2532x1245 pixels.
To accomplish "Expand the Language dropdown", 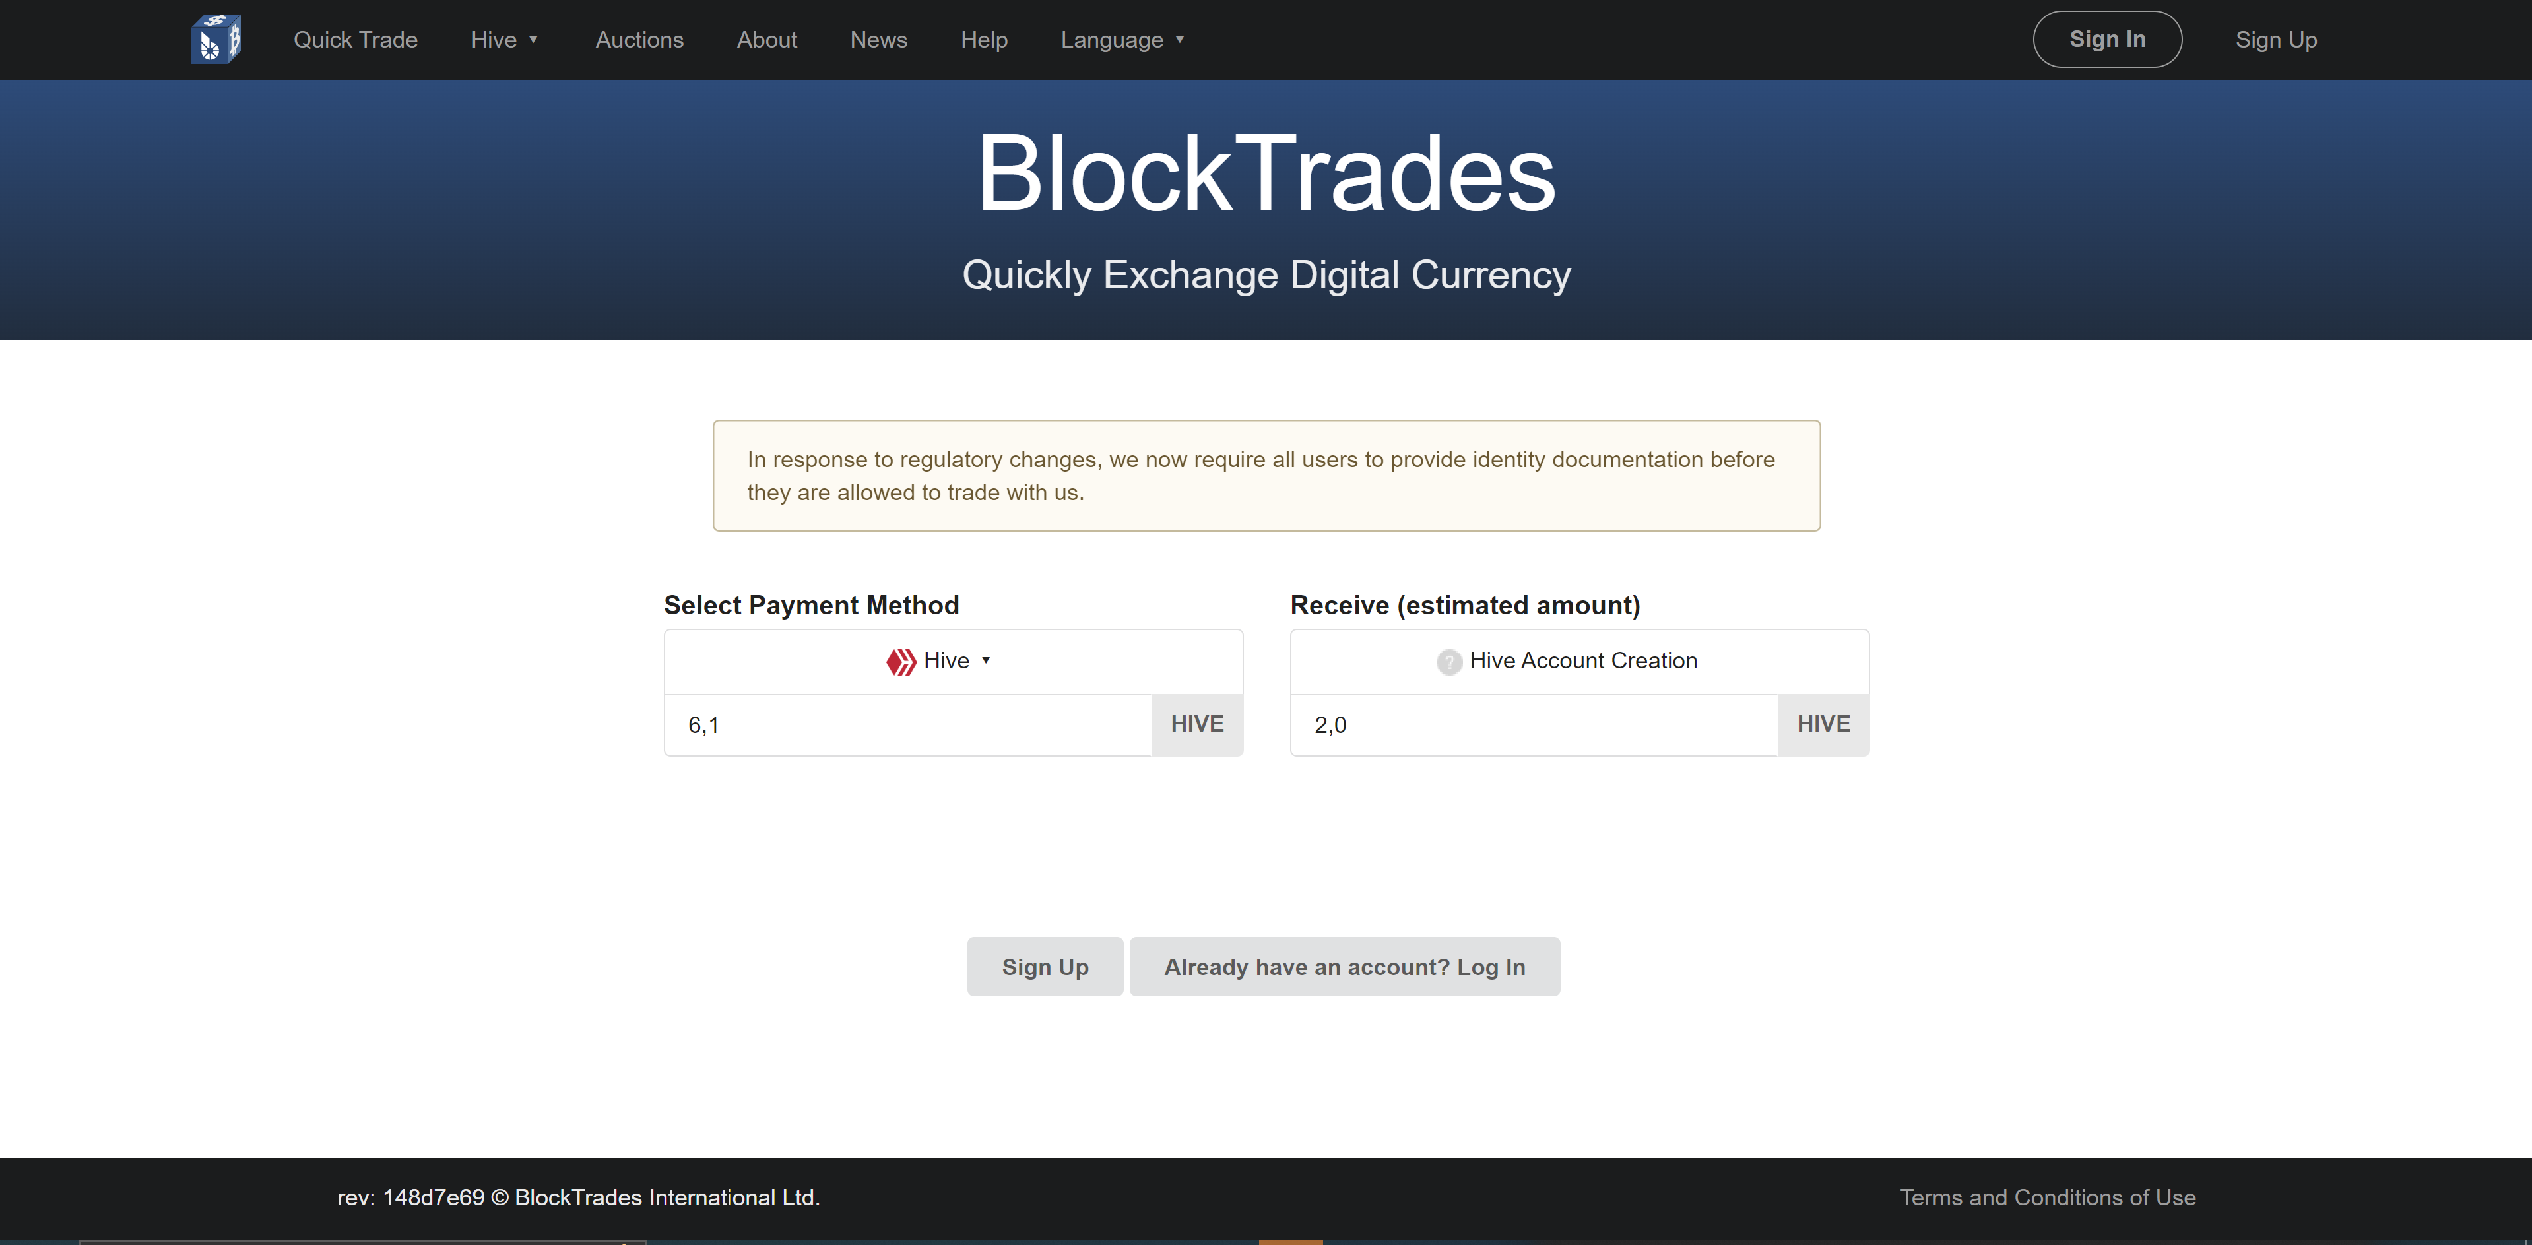I will pos(1122,40).
